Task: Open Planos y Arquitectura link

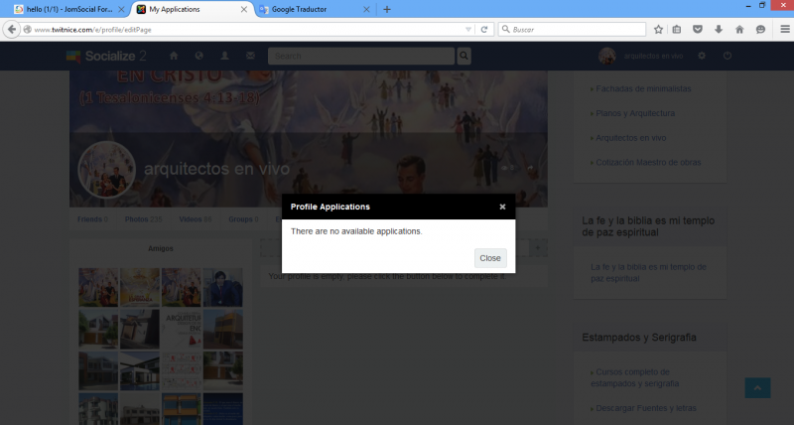Action: coord(635,113)
